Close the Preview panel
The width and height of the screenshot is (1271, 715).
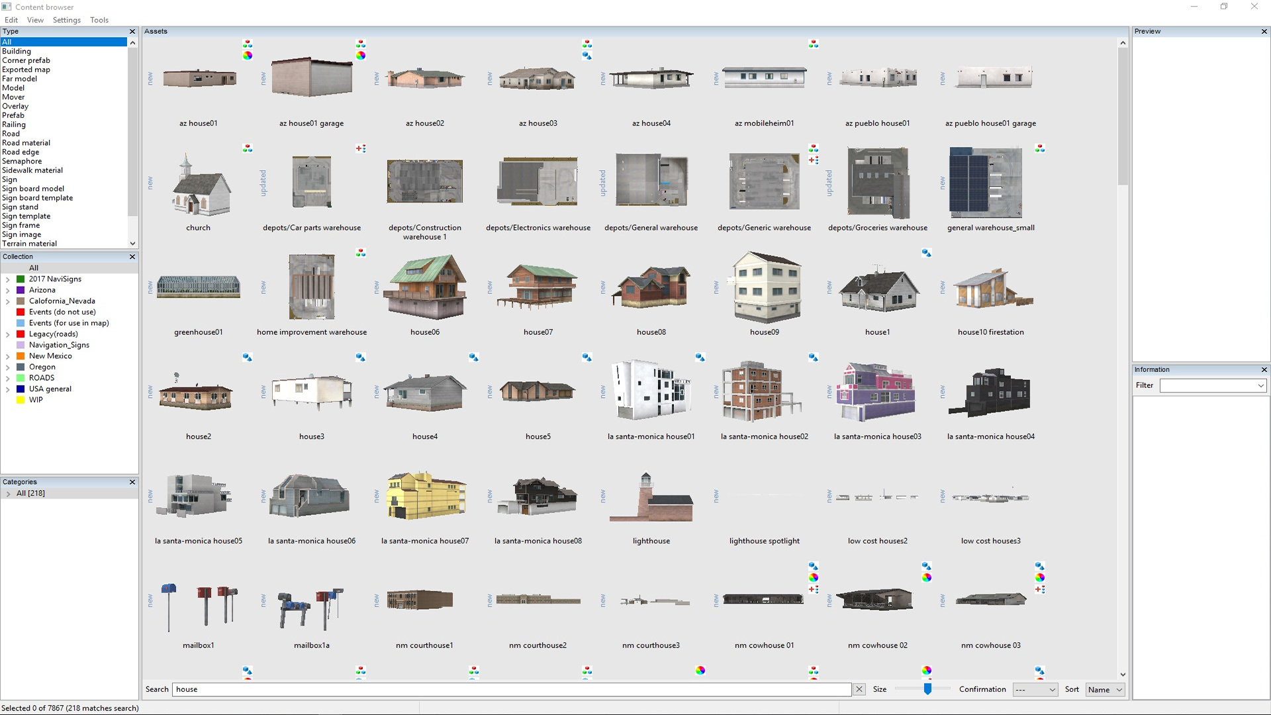coord(1264,31)
